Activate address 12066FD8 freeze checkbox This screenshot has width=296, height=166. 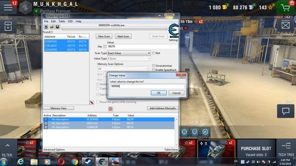(46, 127)
